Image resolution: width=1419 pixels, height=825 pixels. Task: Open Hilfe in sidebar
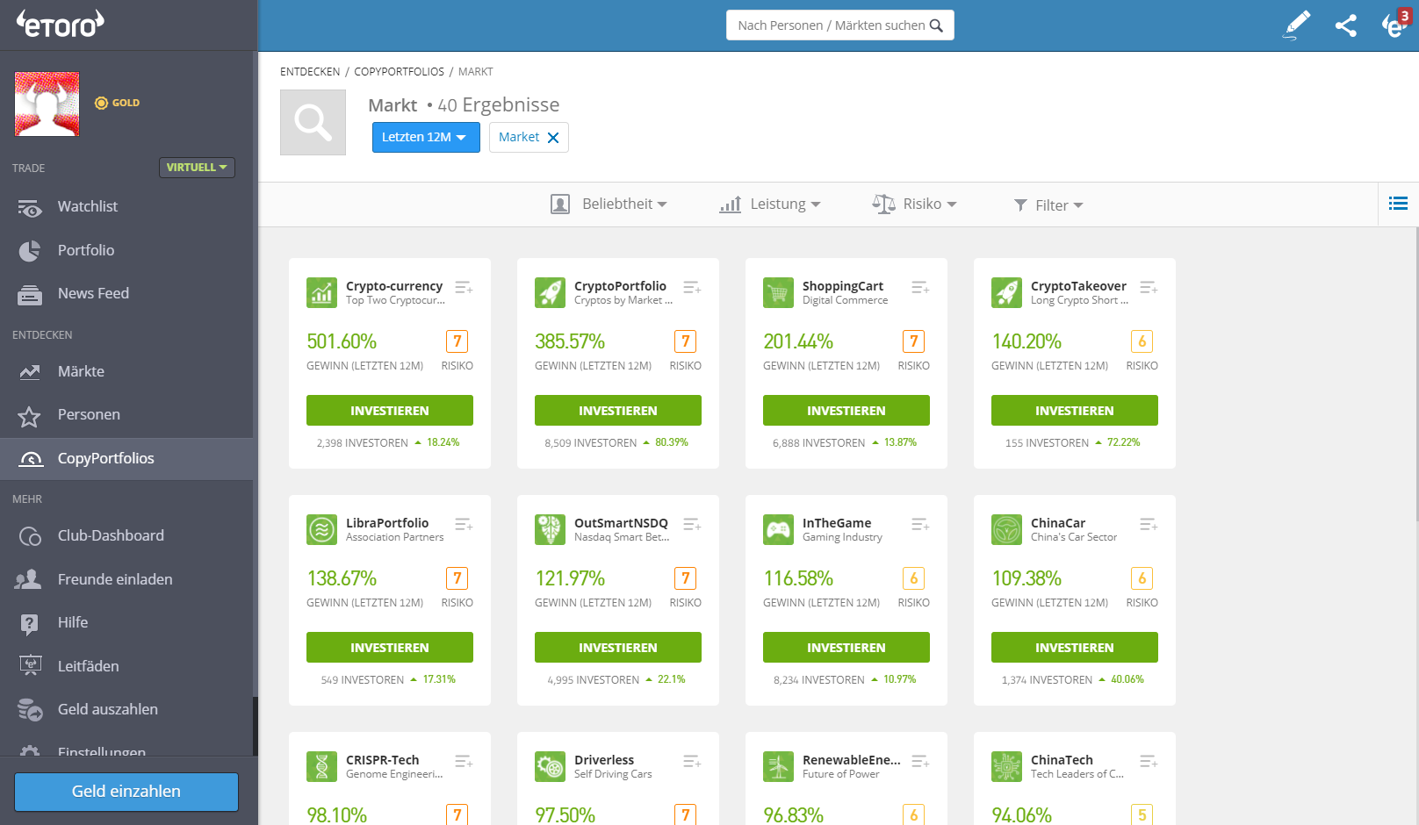(126, 622)
